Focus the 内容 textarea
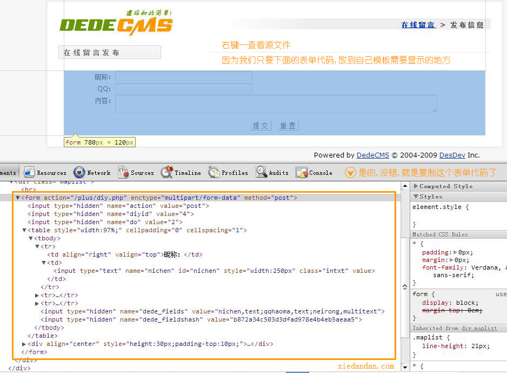Viewport: 507px width, 373px height. (x=276, y=103)
